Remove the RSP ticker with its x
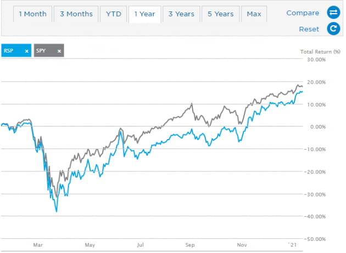346x253 pixels. (26, 51)
